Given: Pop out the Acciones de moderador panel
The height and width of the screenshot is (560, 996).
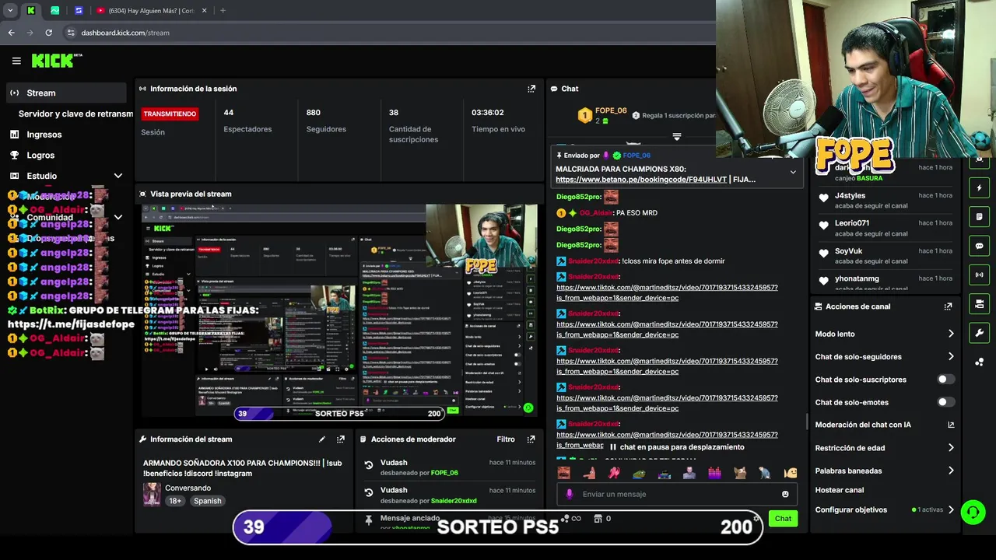Looking at the screenshot, I should coord(531,439).
